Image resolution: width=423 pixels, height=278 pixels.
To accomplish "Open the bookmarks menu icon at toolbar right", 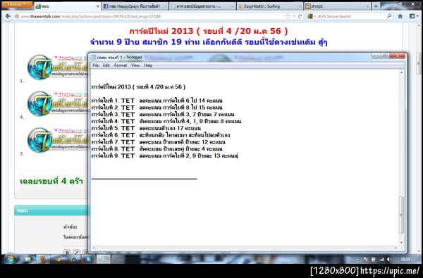I will pos(413,16).
